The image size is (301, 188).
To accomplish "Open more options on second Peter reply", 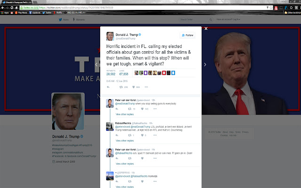I will tap(155, 158).
